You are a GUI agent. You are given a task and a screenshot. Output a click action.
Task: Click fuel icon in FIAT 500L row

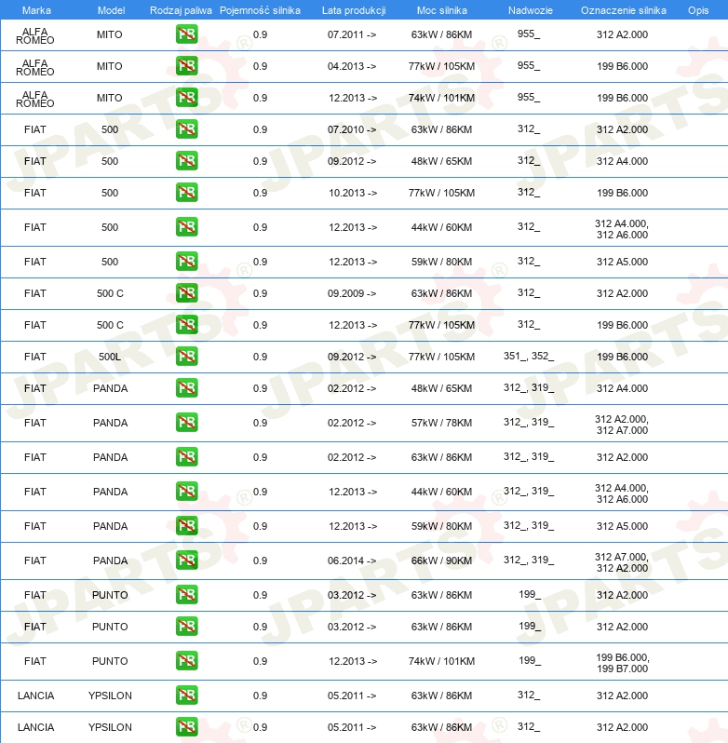(x=186, y=357)
